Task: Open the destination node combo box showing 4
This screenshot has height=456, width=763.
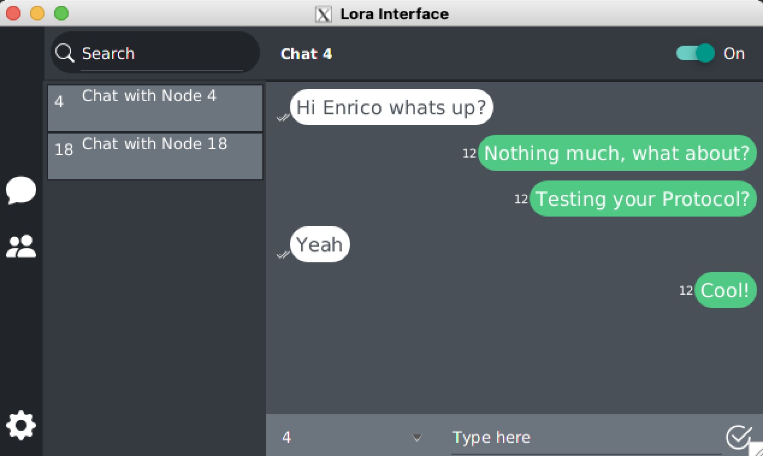Action: [x=349, y=437]
